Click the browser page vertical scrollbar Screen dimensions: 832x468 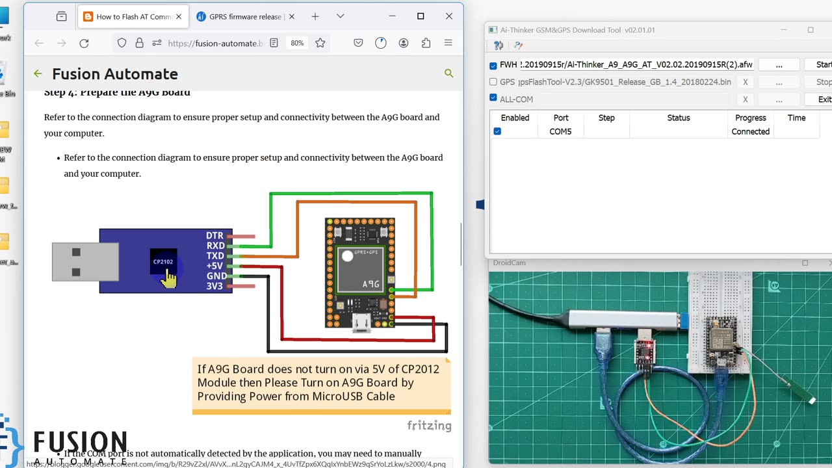461,244
